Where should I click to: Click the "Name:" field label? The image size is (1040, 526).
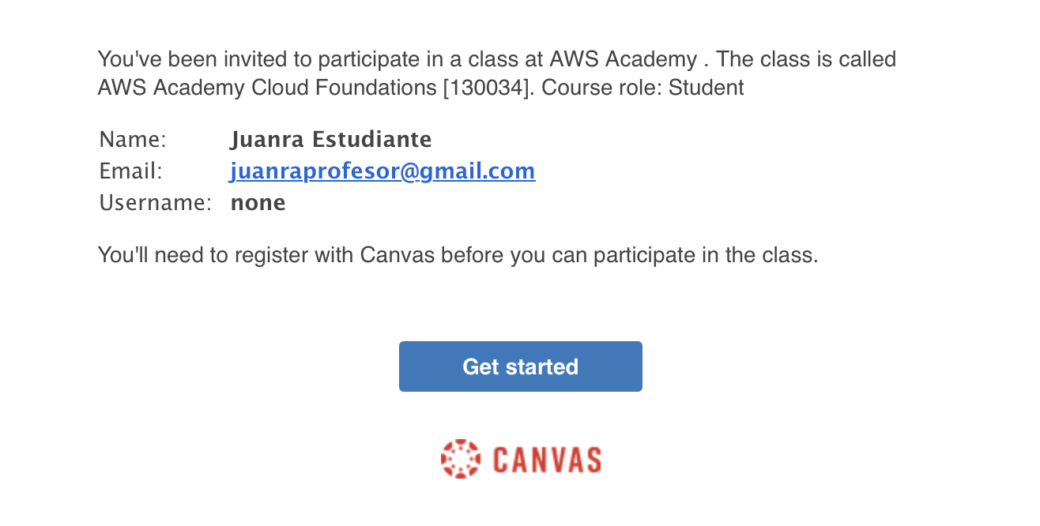133,140
